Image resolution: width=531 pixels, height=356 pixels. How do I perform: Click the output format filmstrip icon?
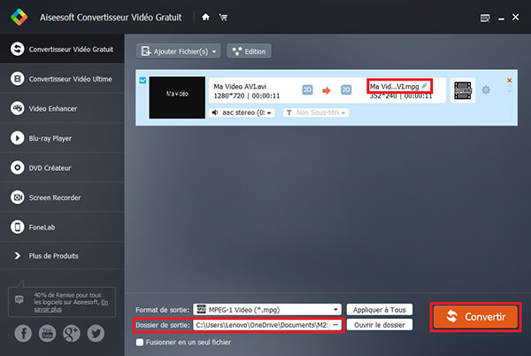coord(464,90)
